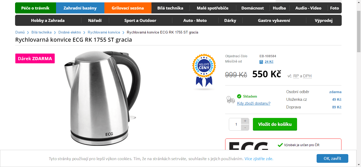Screen dimensions: 361x167
Task: Click the calculator icon next to 24 Kč
Action: click(x=261, y=62)
